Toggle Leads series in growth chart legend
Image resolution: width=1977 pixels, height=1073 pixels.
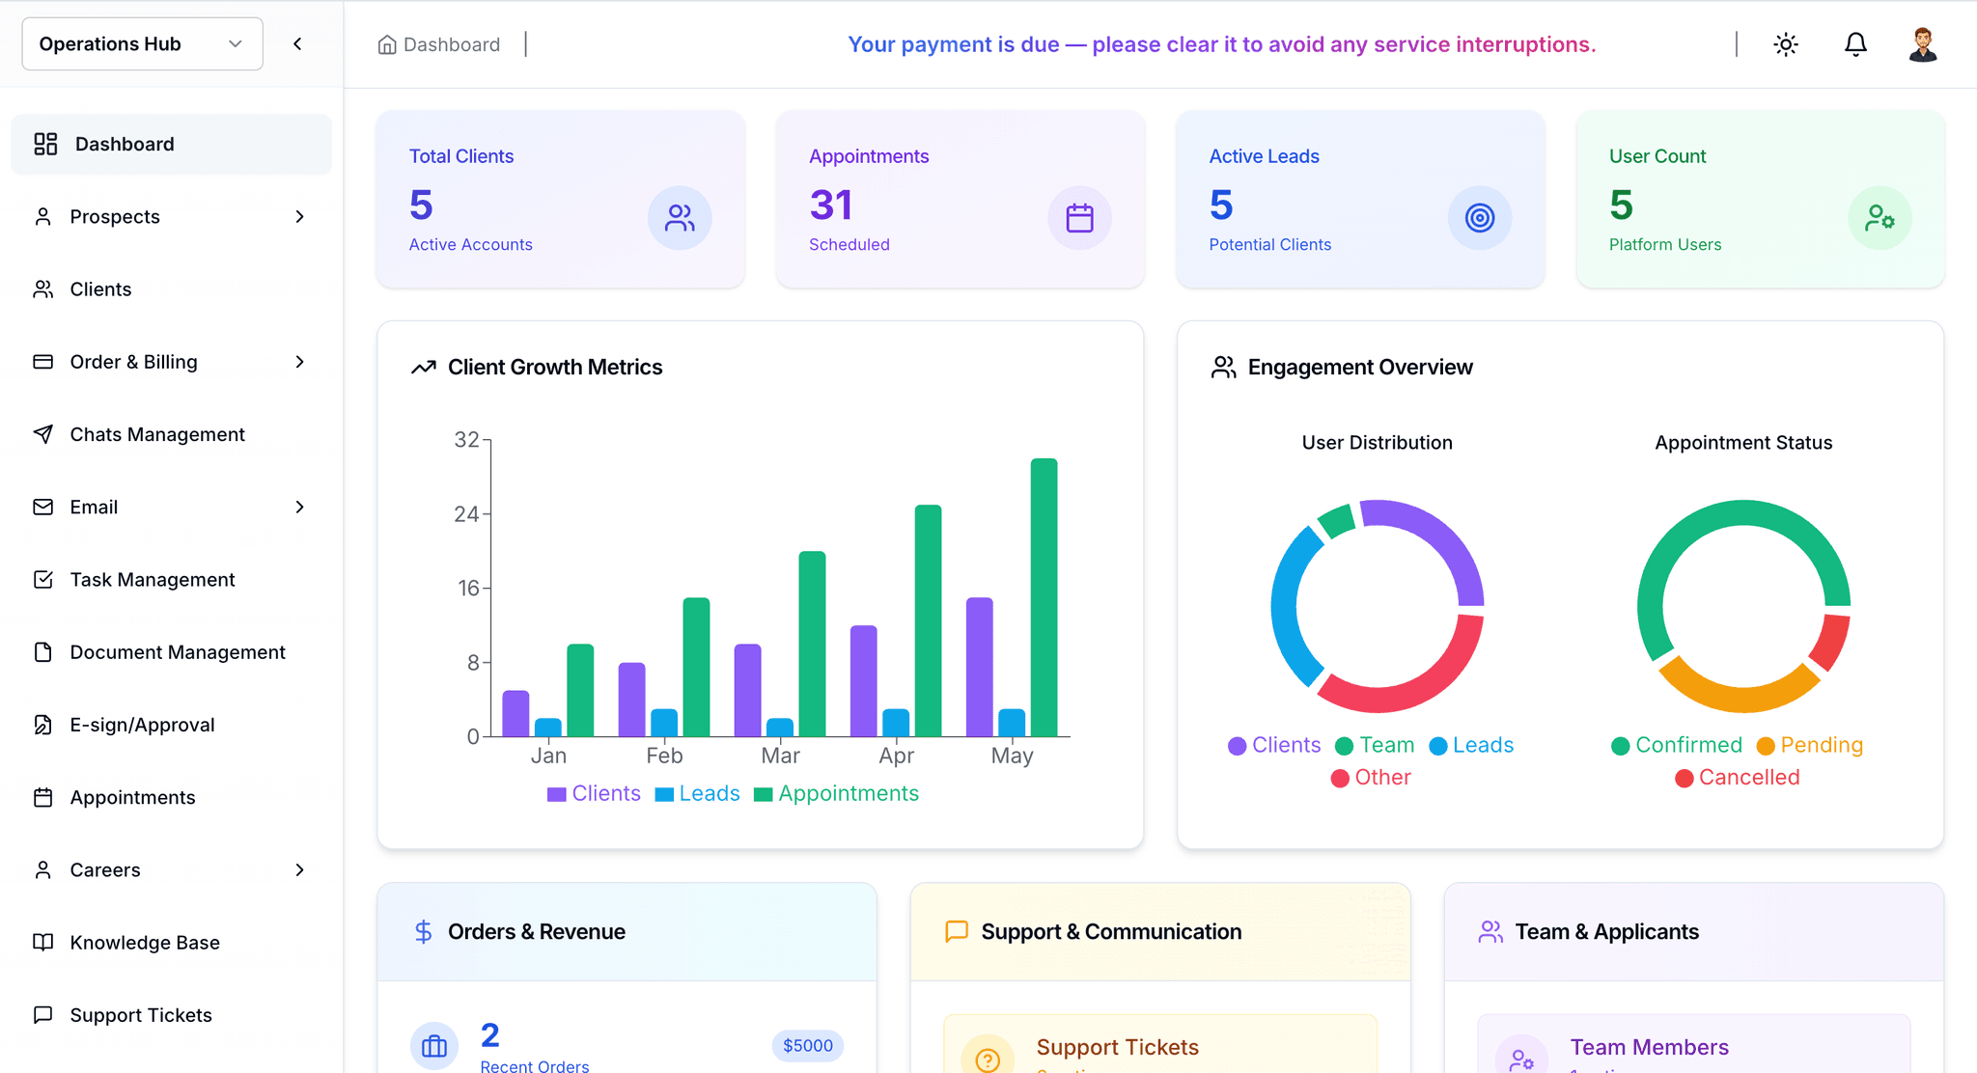(697, 793)
